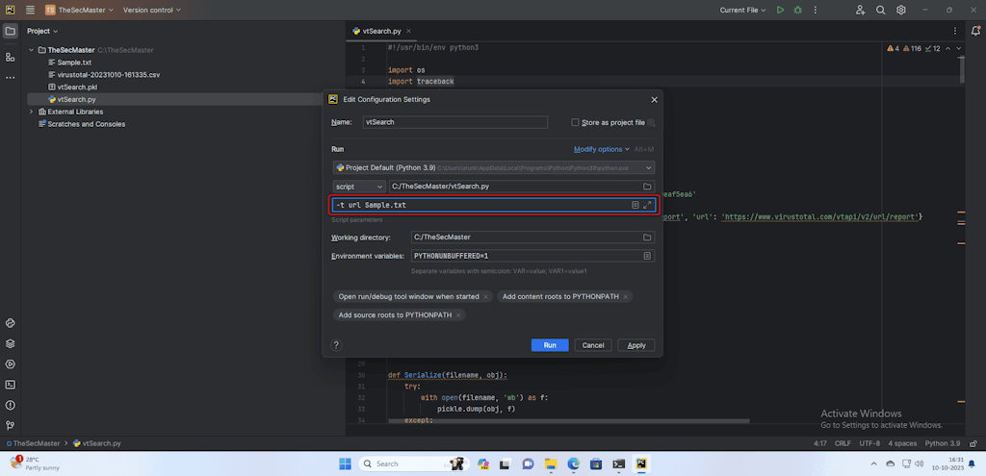This screenshot has width=986, height=476.
Task: Select vtSearch.pkl in project tree
Action: (x=77, y=87)
